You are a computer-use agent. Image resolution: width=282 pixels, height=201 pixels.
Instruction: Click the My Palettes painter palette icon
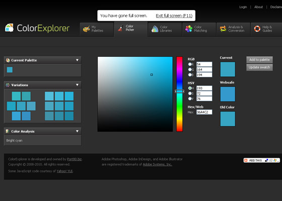tap(86, 29)
